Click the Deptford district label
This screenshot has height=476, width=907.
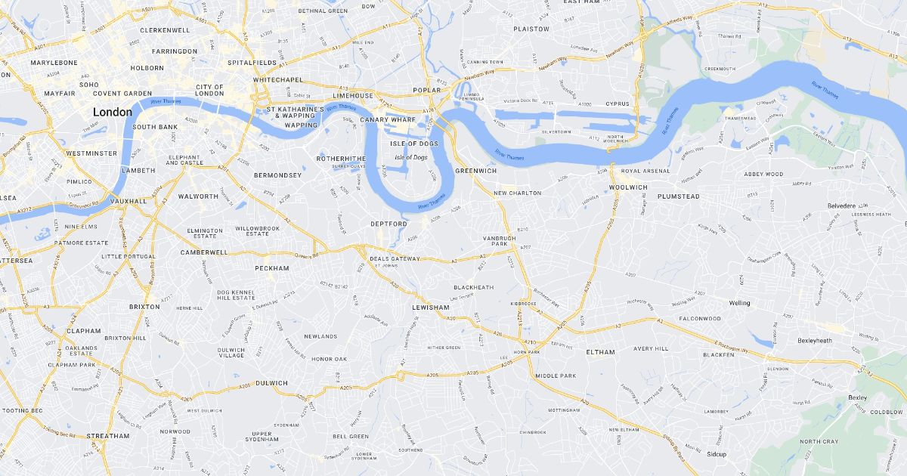tap(389, 224)
